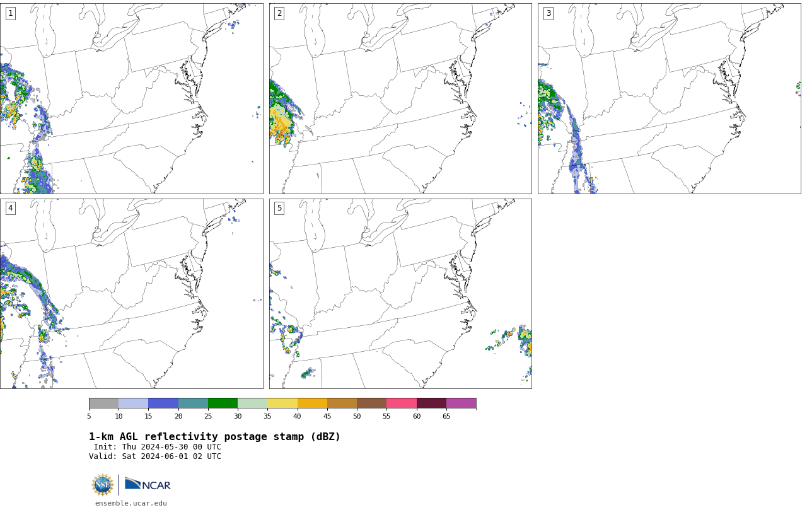The width and height of the screenshot is (807, 510).
Task: Select the purple 65+ dBZ swatch
Action: point(461,403)
